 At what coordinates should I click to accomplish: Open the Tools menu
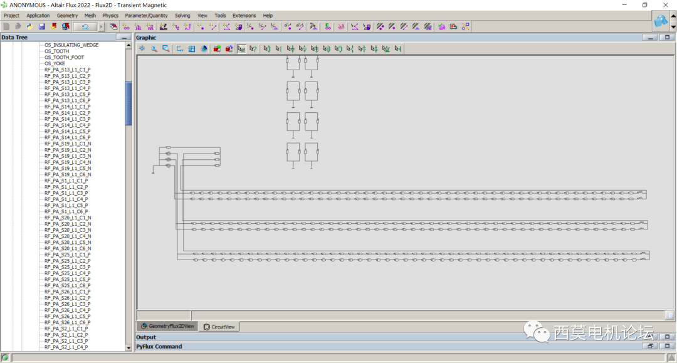tap(220, 16)
